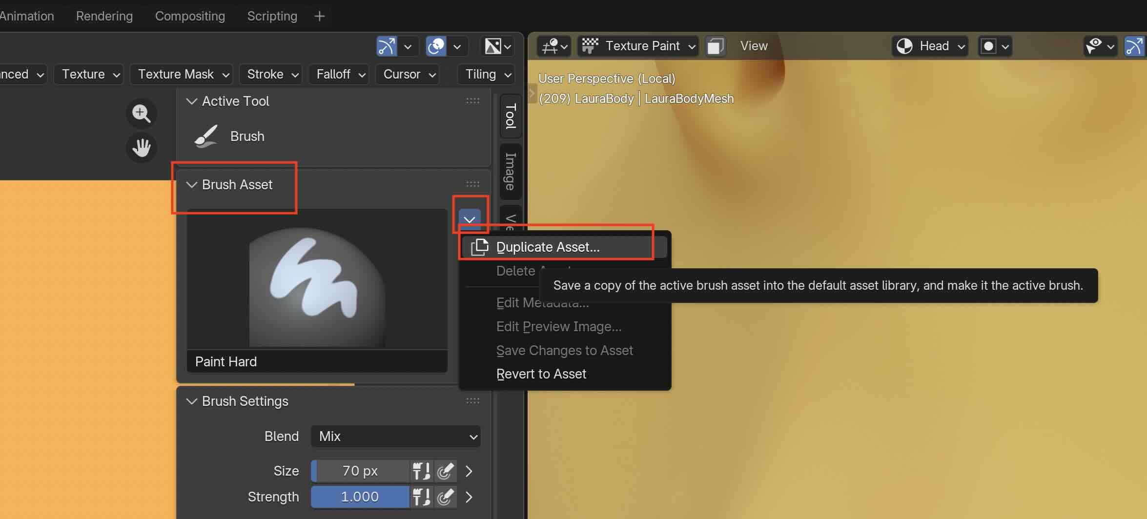1147x519 pixels.
Task: Open the Stroke dropdown
Action: (x=272, y=74)
